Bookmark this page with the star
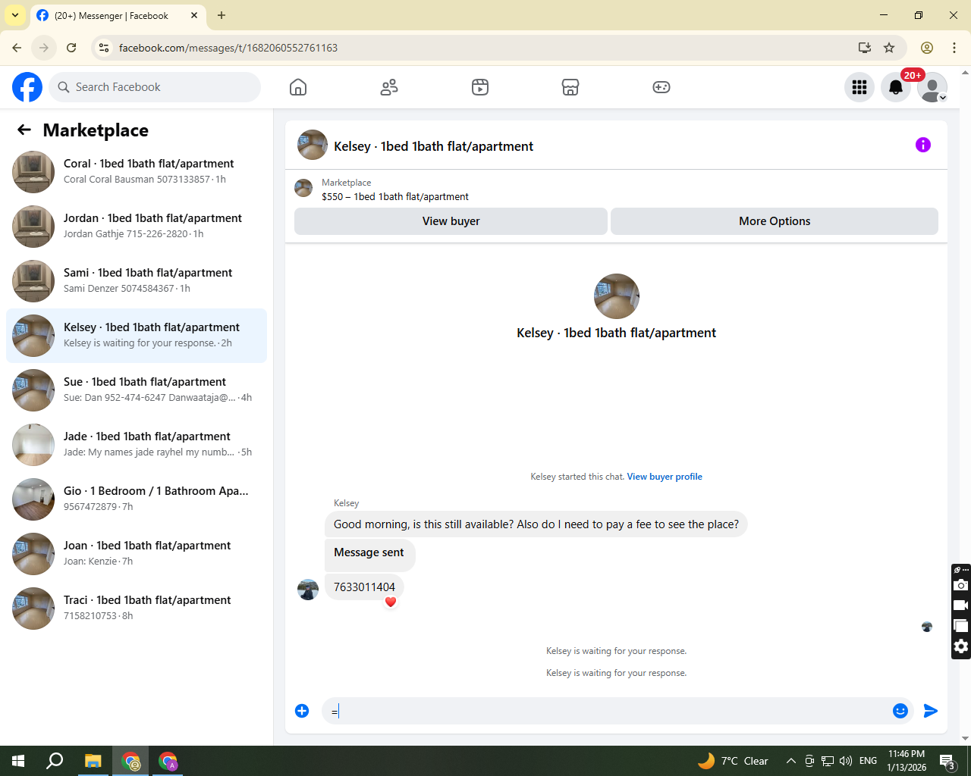 [x=889, y=48]
